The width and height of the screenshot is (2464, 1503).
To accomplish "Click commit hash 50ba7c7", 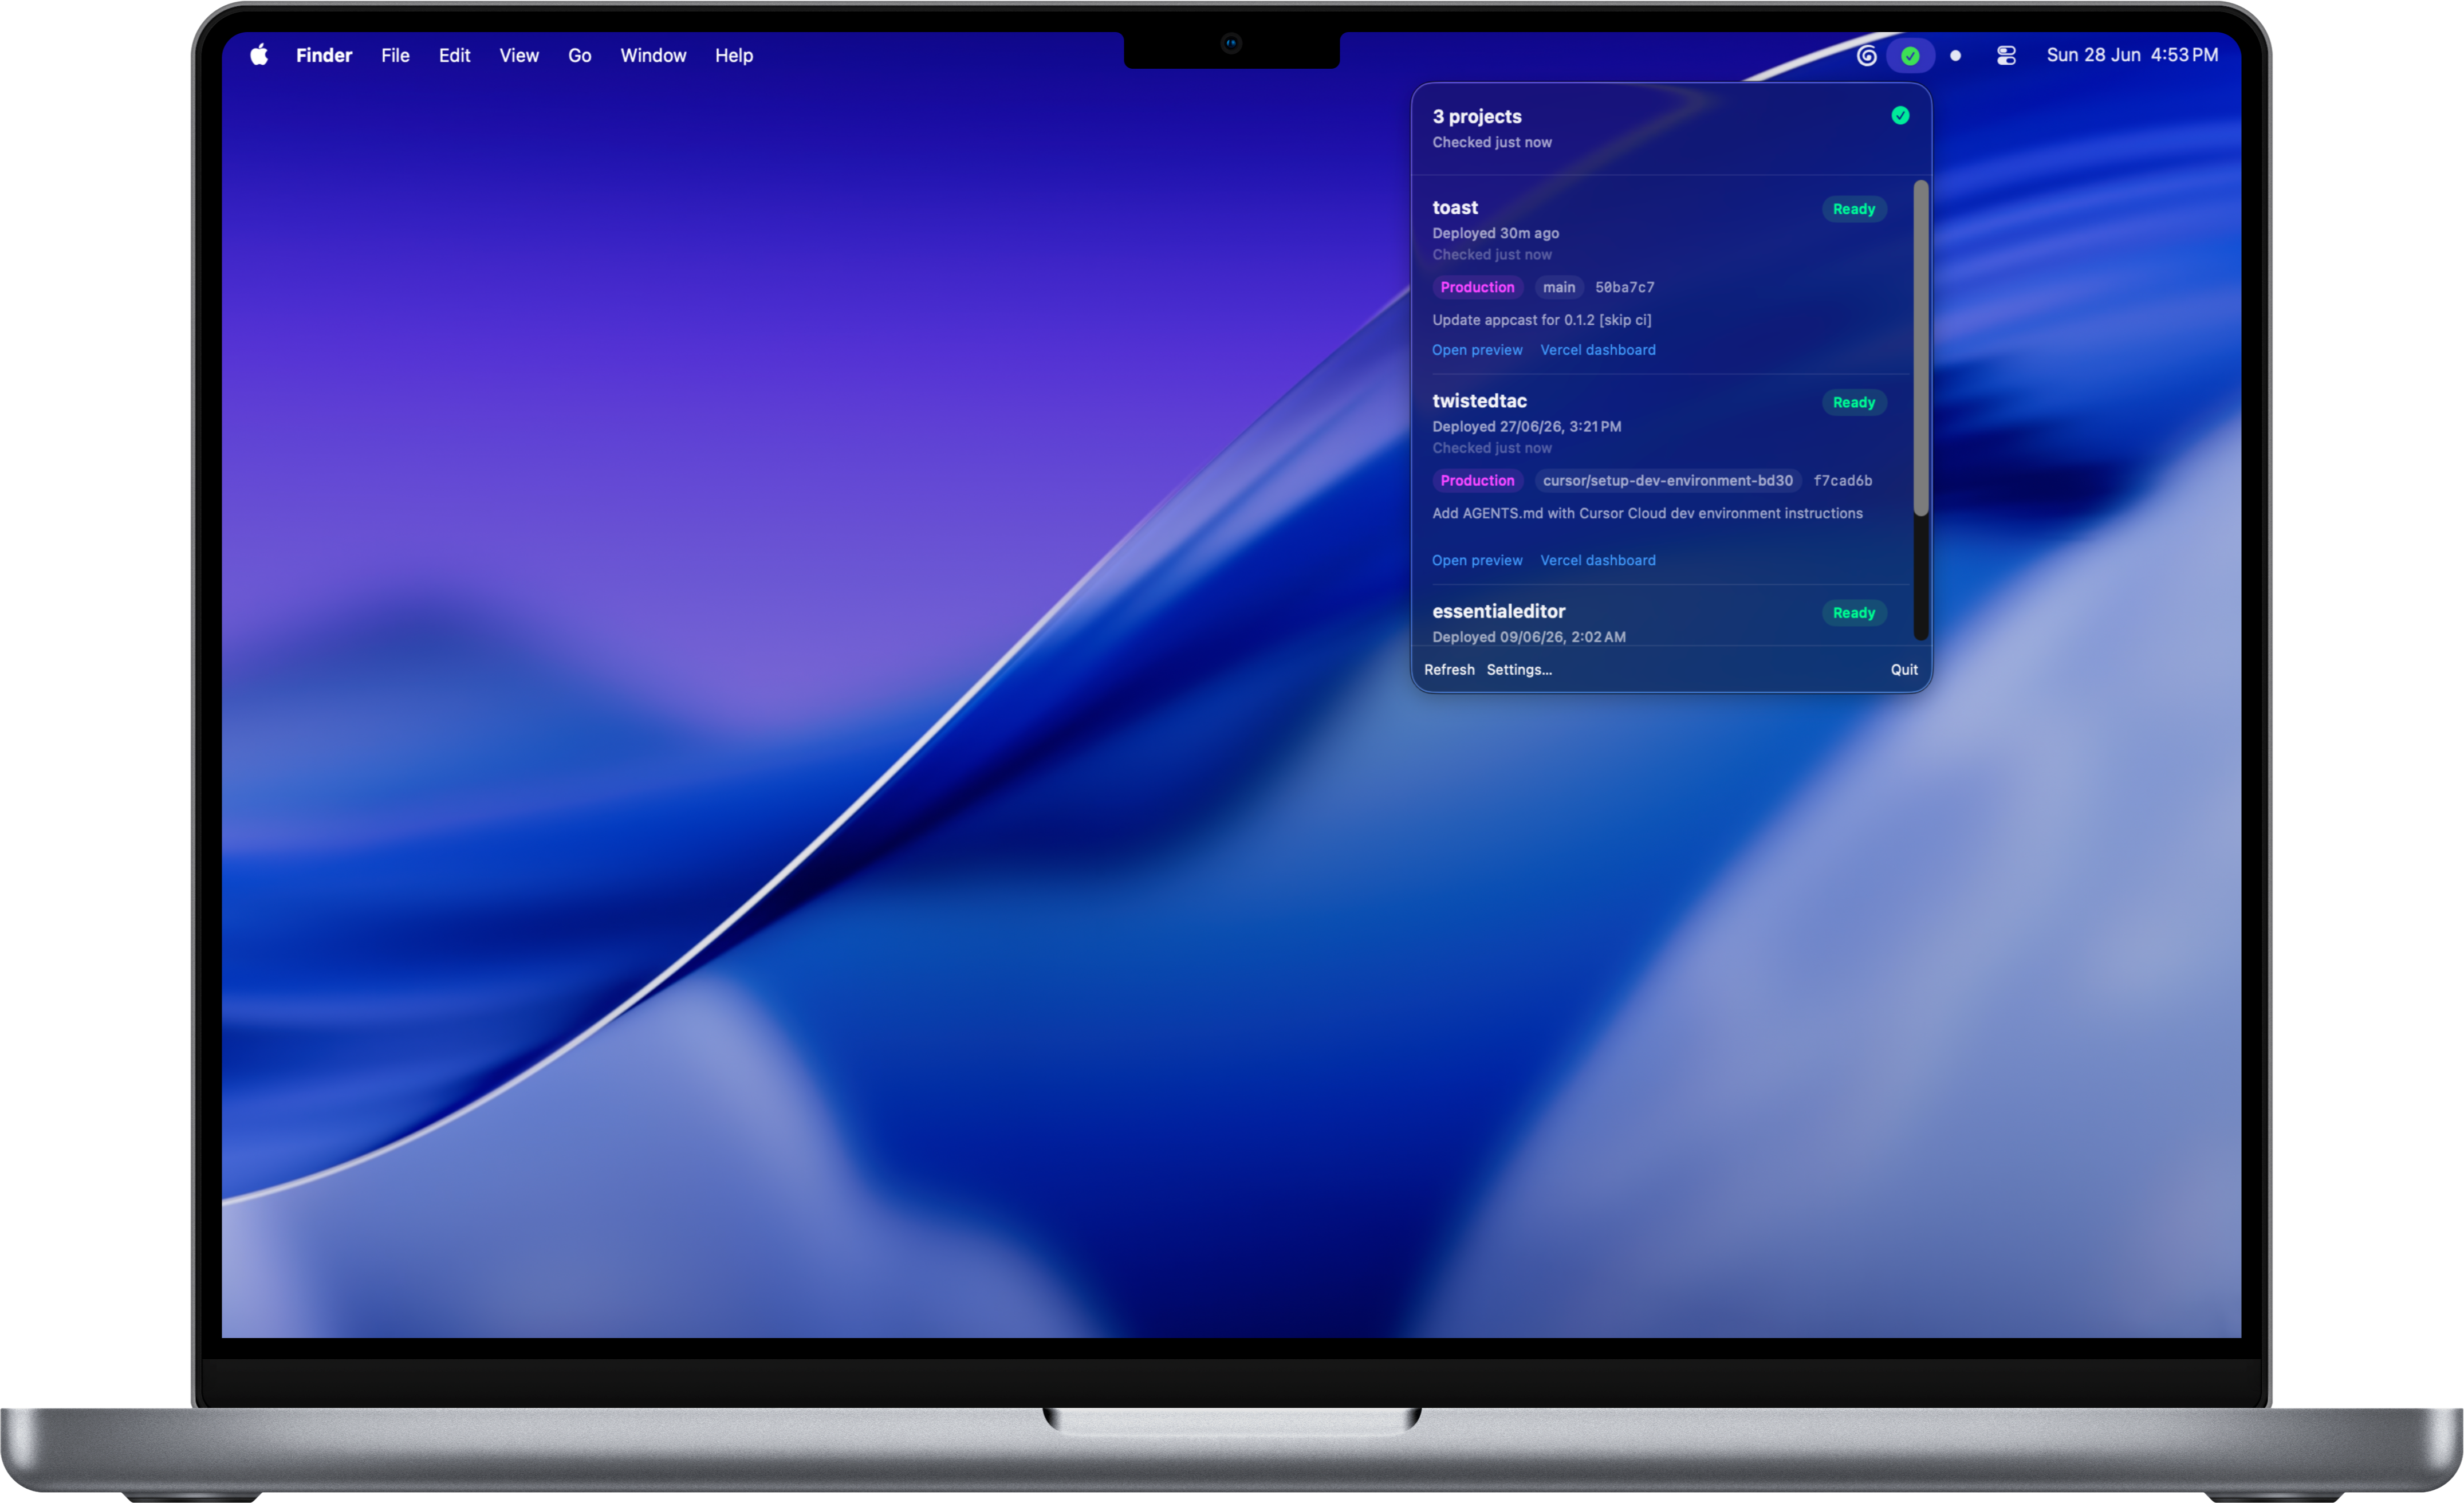I will [1624, 287].
